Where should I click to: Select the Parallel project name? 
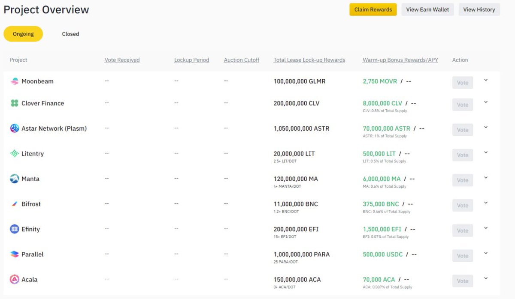coord(33,254)
